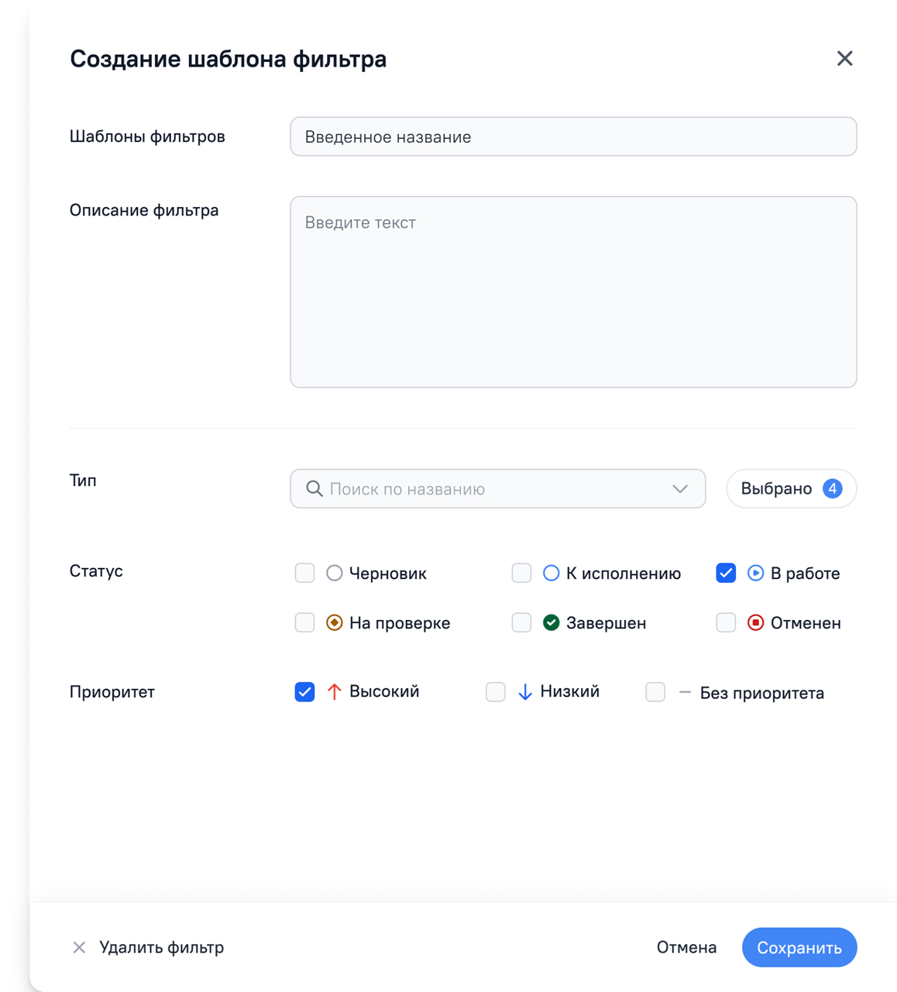Click the Отменен red stop icon
897x992 pixels.
755,623
